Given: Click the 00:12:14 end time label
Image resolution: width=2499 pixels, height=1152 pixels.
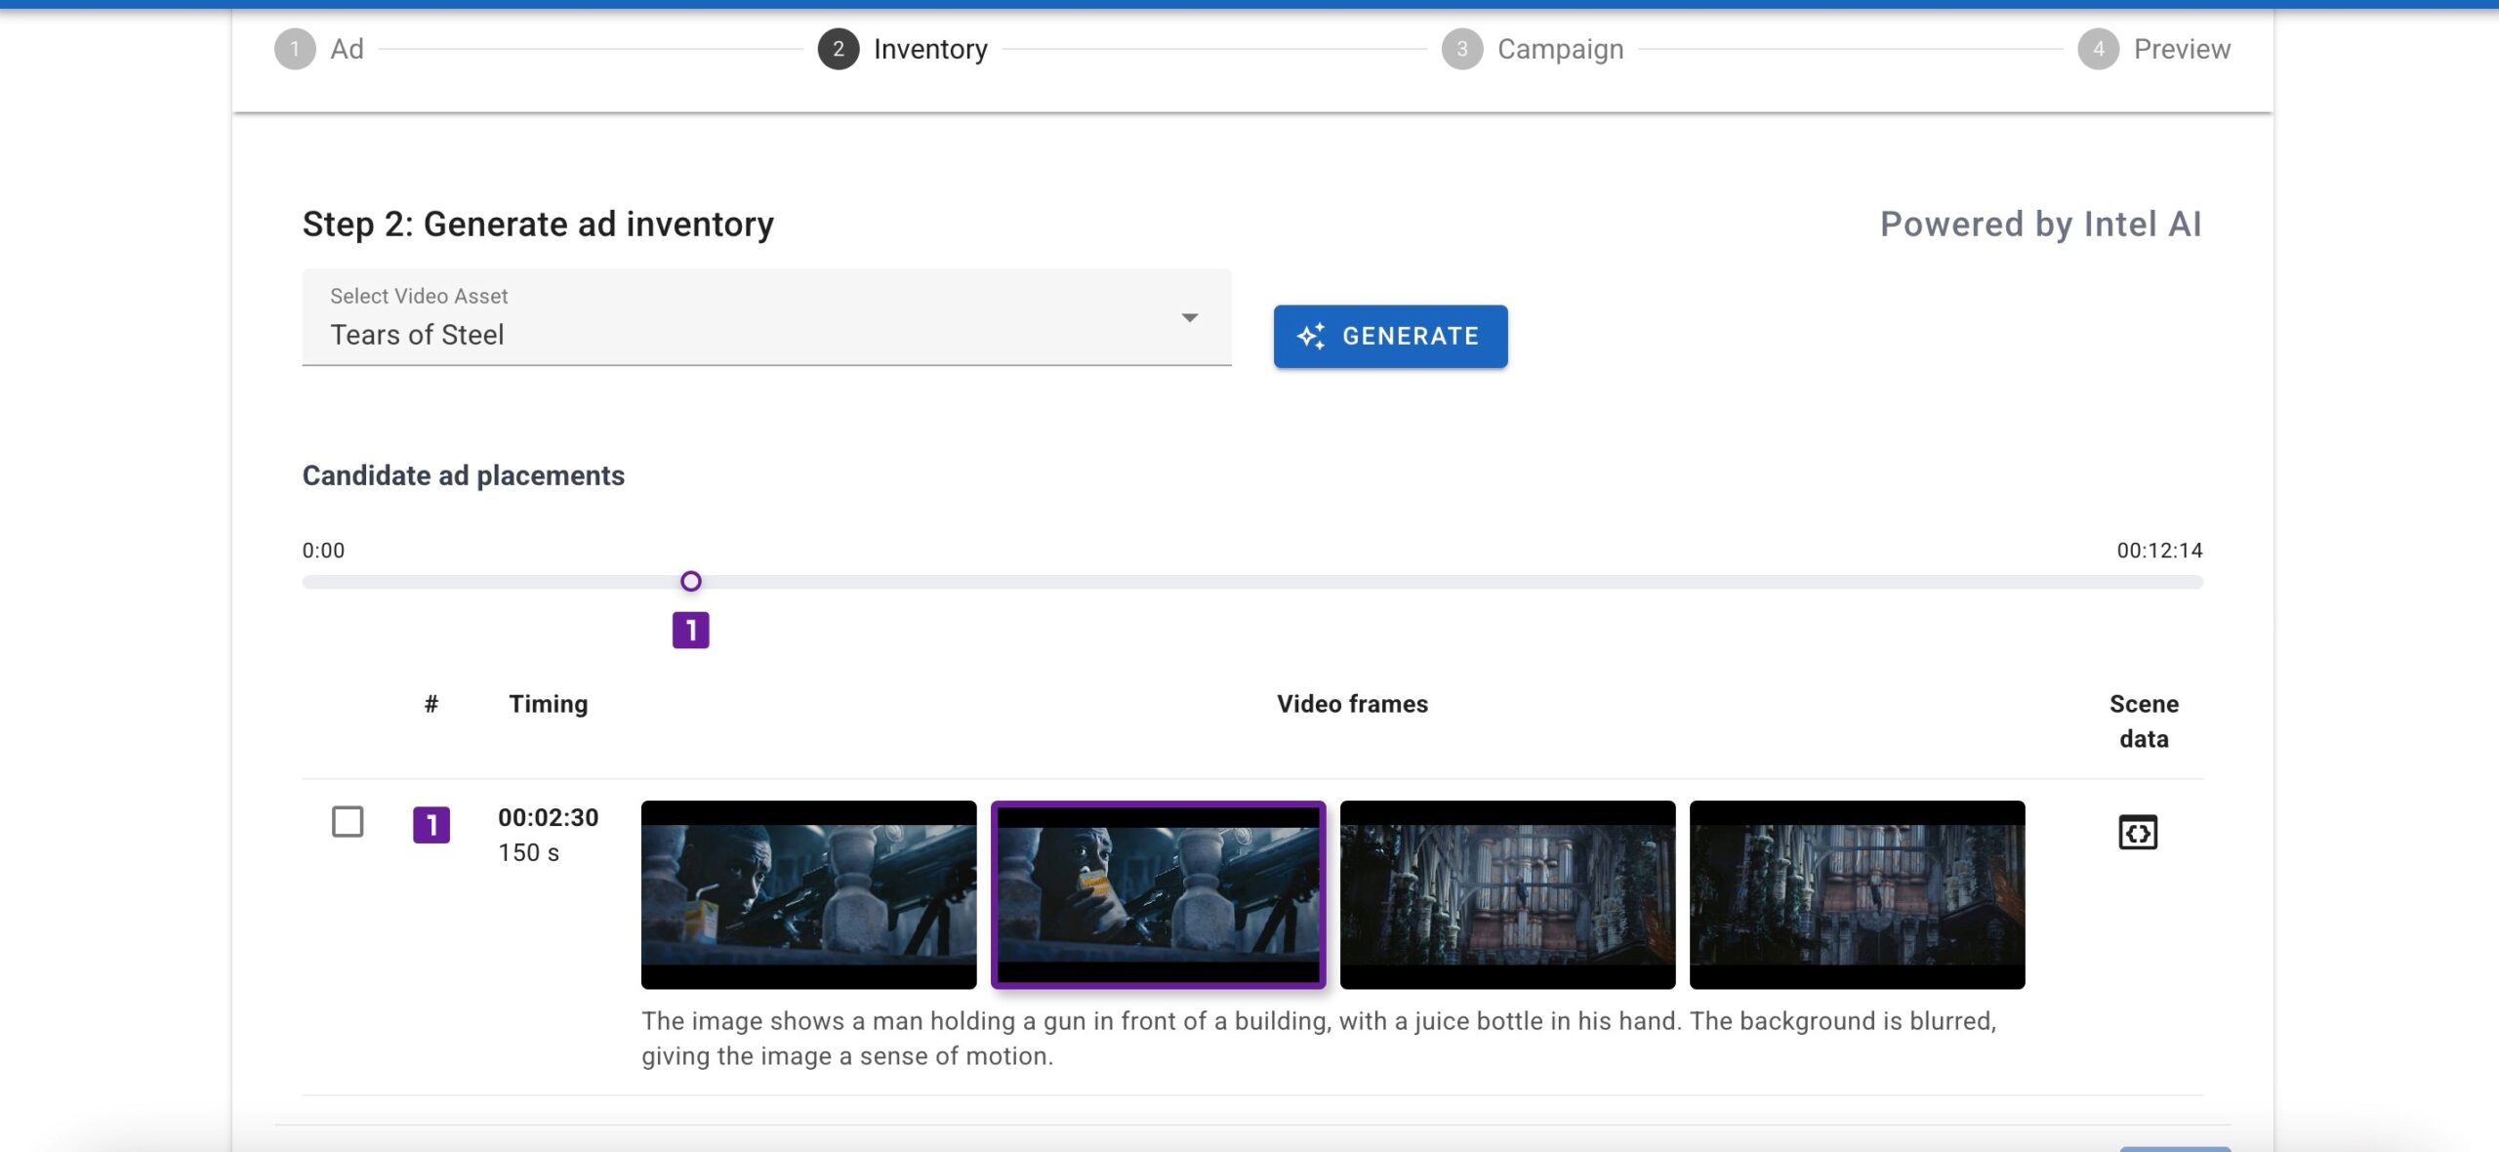Looking at the screenshot, I should 2159,551.
